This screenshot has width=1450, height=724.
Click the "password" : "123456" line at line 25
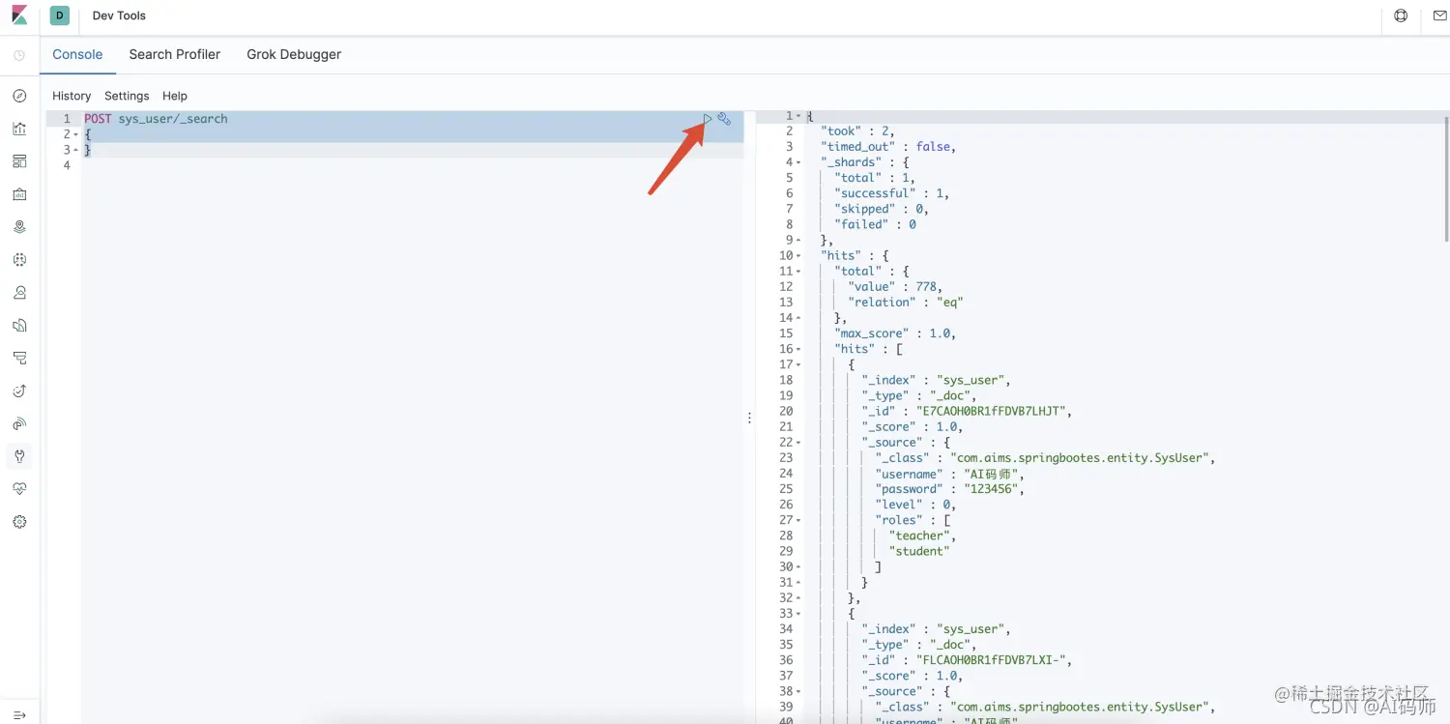pyautogui.click(x=950, y=489)
